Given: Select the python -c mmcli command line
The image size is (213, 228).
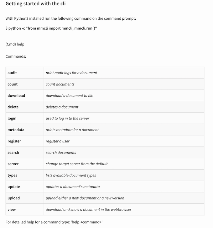Looking at the screenshot, I should pyautogui.click(x=51, y=28).
